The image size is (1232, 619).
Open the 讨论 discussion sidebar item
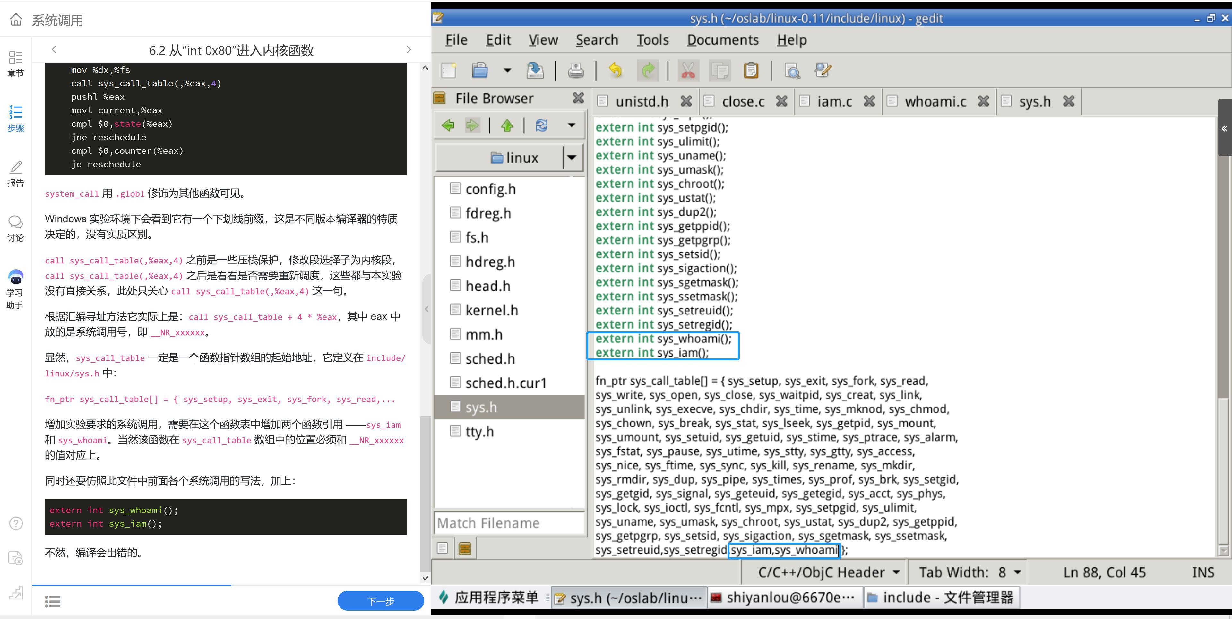[x=16, y=229]
